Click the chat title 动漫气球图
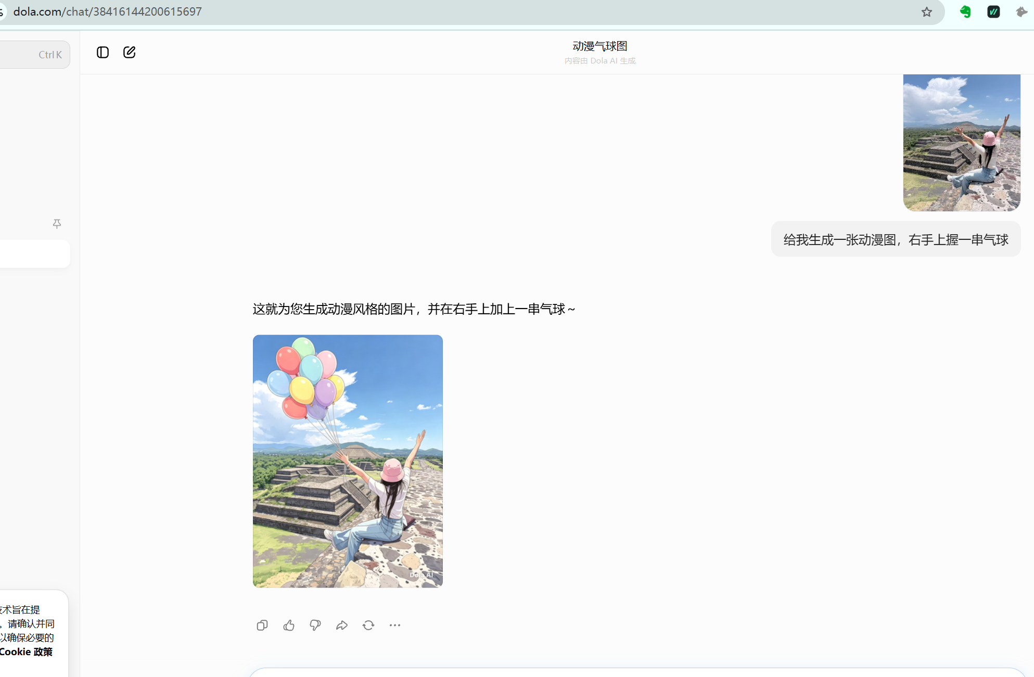Image resolution: width=1034 pixels, height=677 pixels. pos(600,46)
